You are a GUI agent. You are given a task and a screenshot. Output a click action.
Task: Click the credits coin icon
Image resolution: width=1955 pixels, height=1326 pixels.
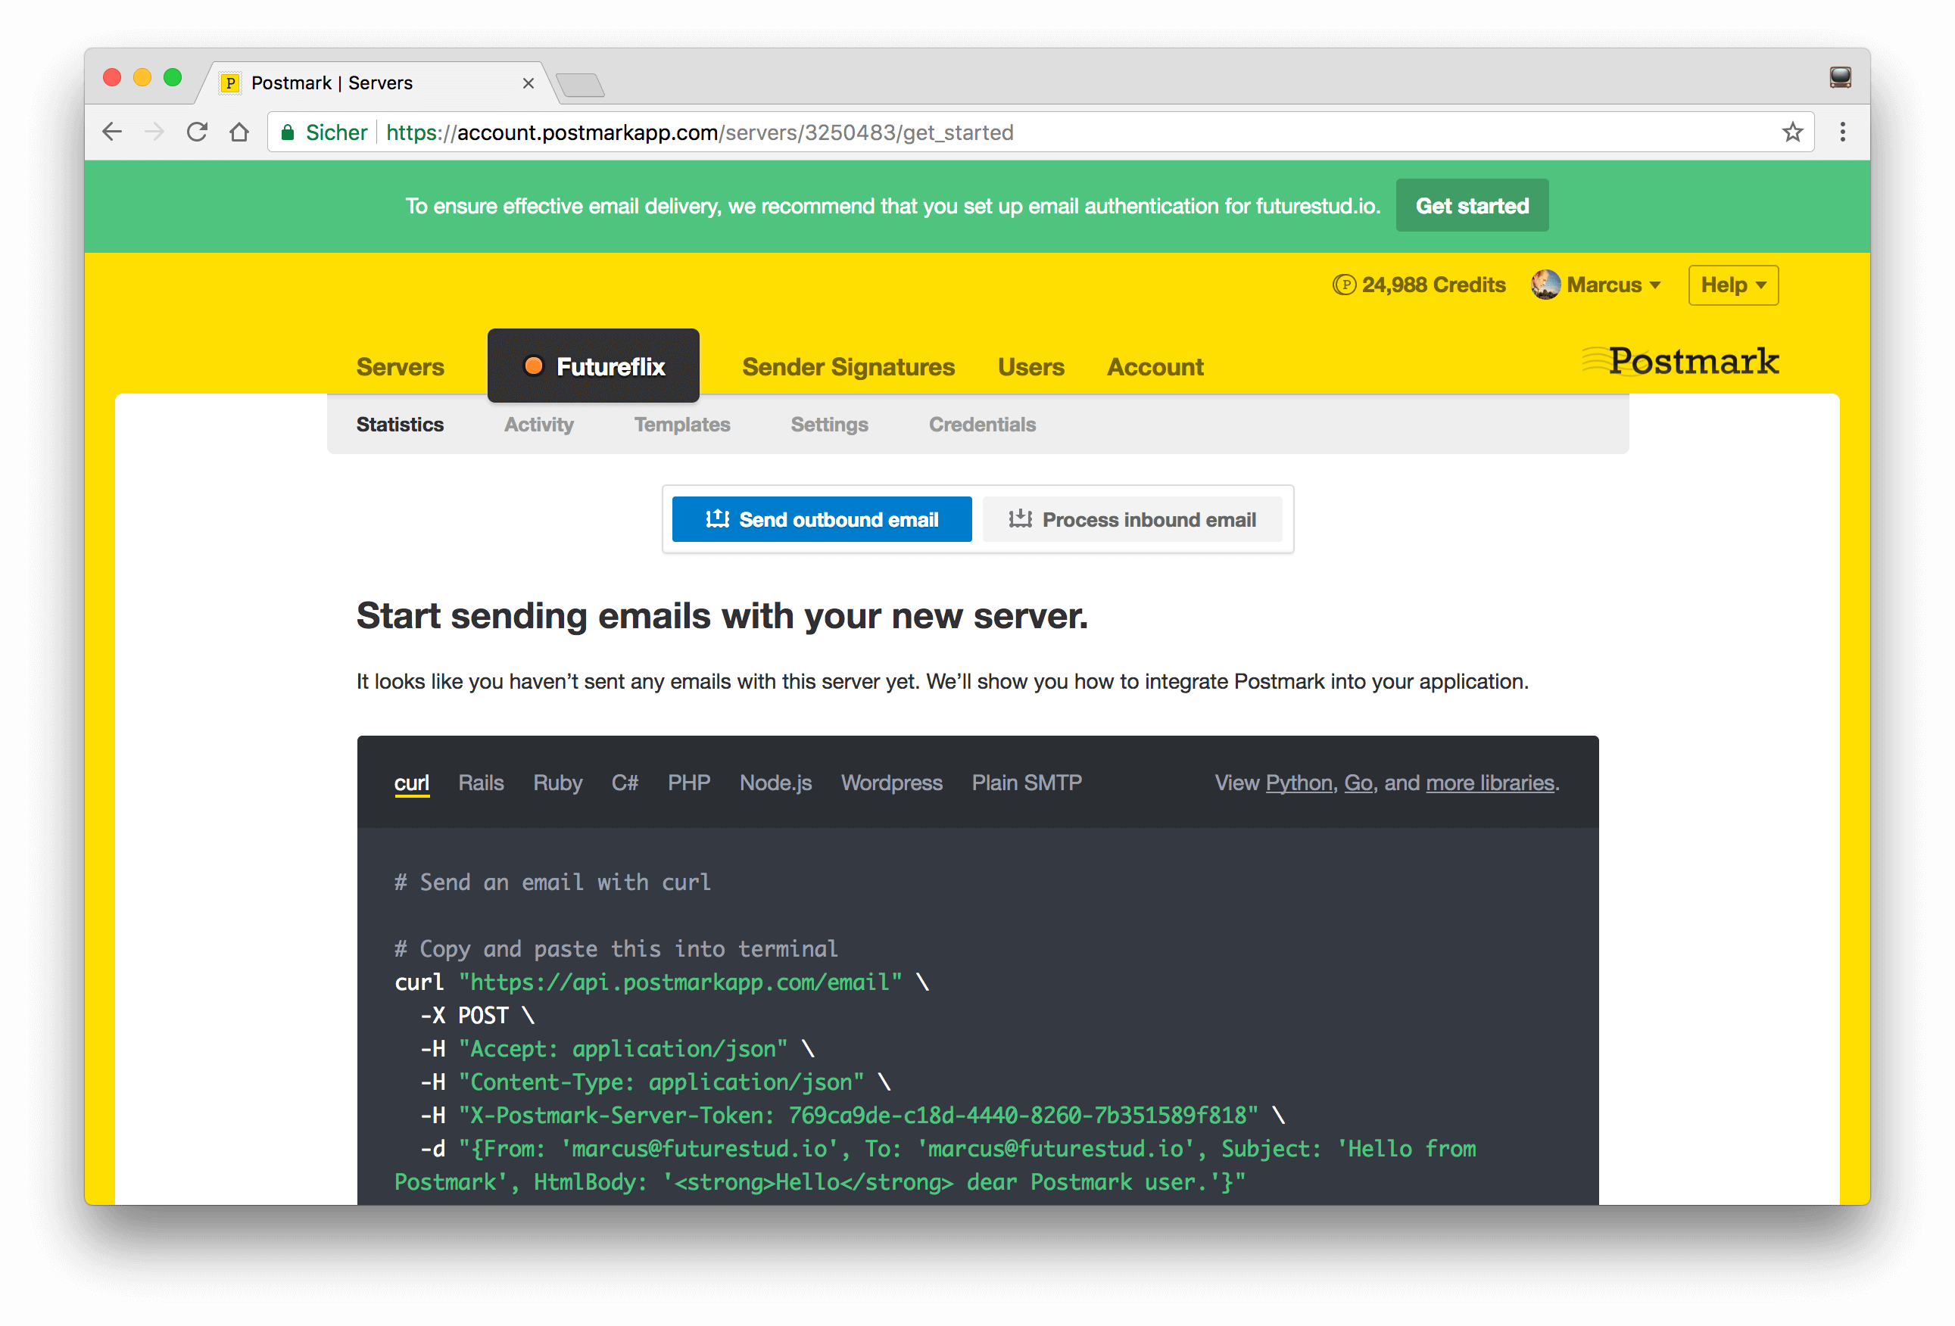pos(1346,285)
